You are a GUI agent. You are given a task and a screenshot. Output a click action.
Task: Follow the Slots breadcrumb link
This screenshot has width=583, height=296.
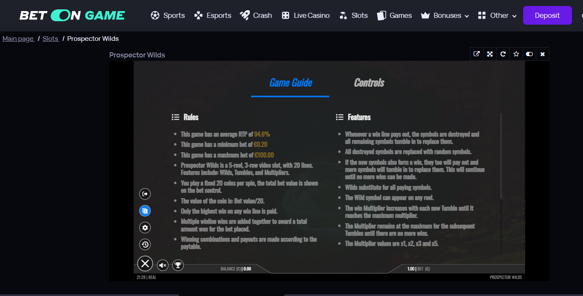click(51, 39)
